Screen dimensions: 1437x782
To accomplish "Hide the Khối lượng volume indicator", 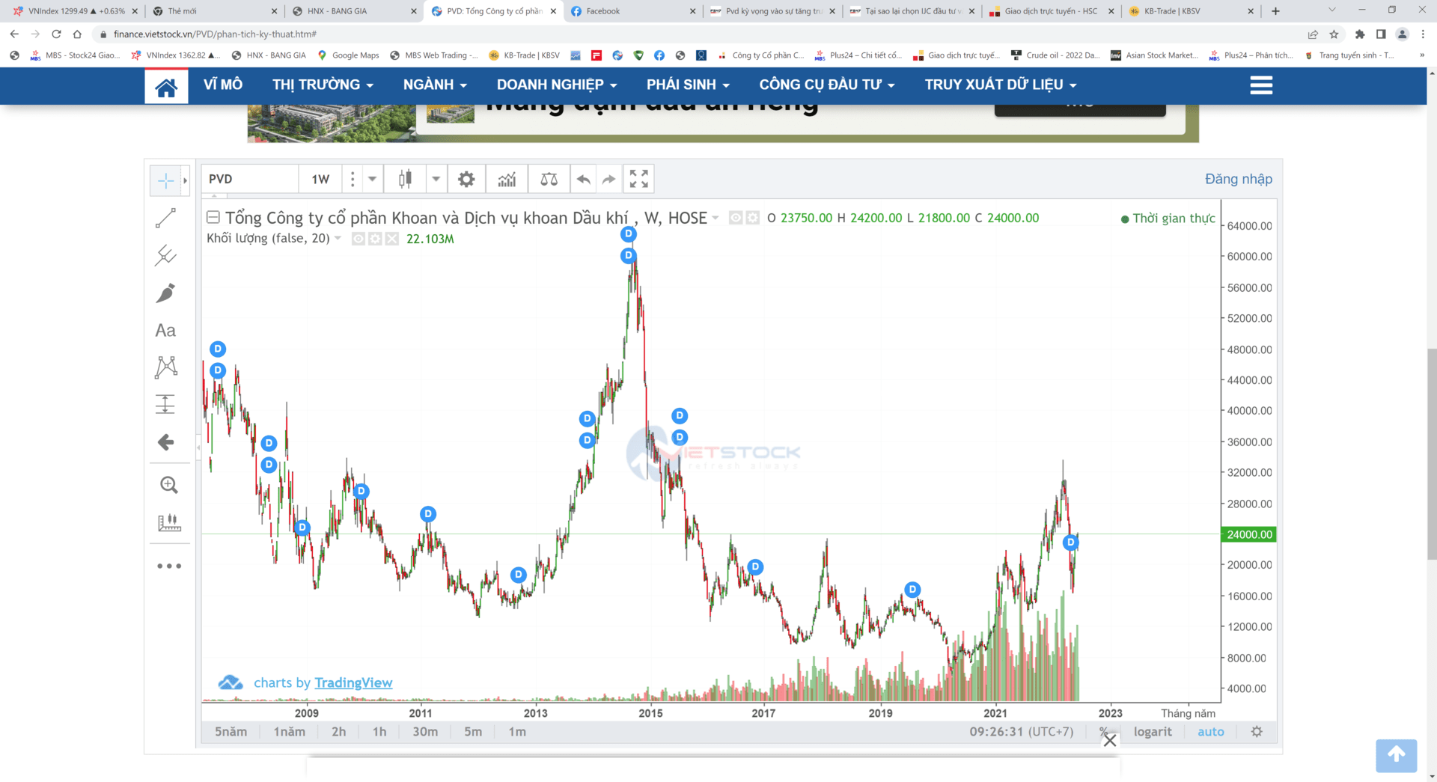I will tap(359, 239).
